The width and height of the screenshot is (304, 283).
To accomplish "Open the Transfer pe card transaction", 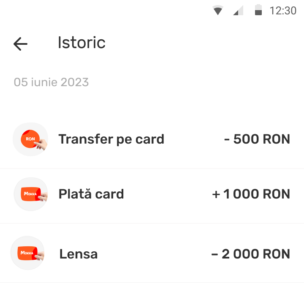I will click(111, 139).
